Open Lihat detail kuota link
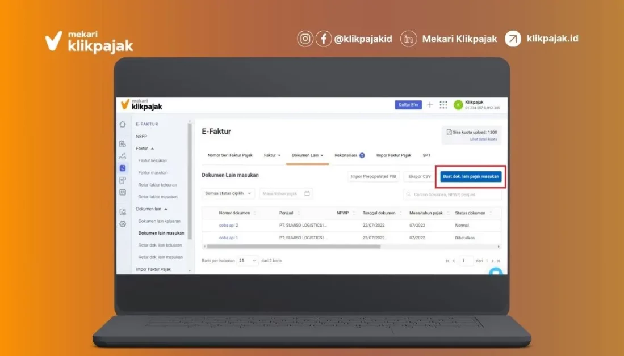The width and height of the screenshot is (624, 356). [483, 139]
